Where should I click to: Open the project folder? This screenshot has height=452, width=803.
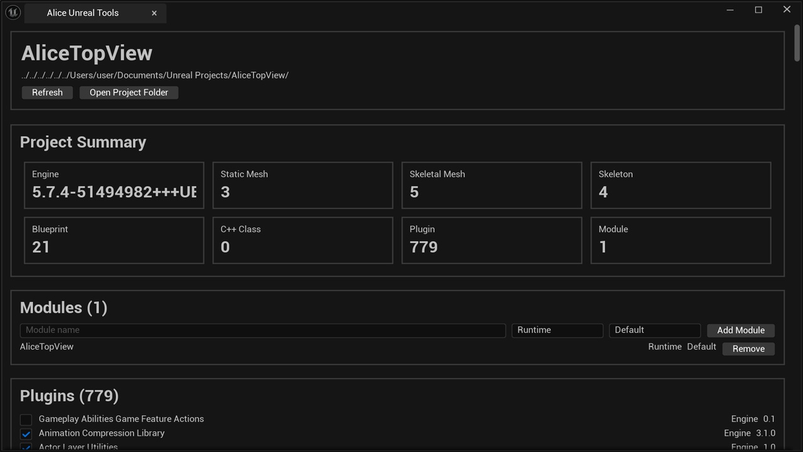pos(129,92)
